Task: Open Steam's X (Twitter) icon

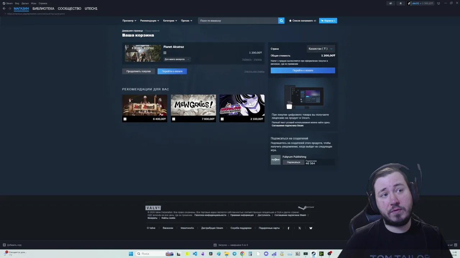Action: pos(299,228)
